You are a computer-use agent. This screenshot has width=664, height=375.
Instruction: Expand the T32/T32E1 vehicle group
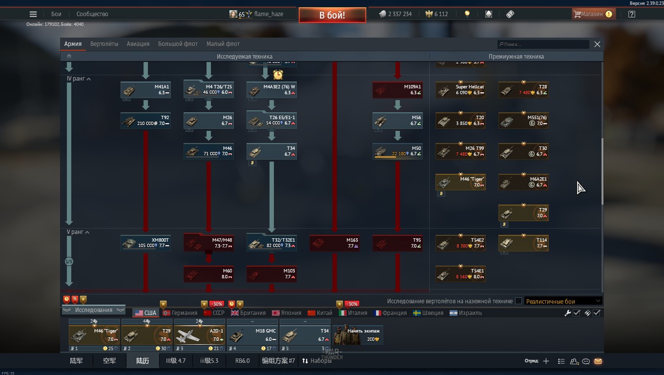271,243
